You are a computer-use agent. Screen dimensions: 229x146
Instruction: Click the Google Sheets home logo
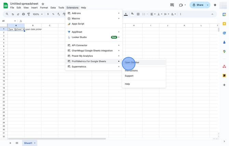[5, 5]
